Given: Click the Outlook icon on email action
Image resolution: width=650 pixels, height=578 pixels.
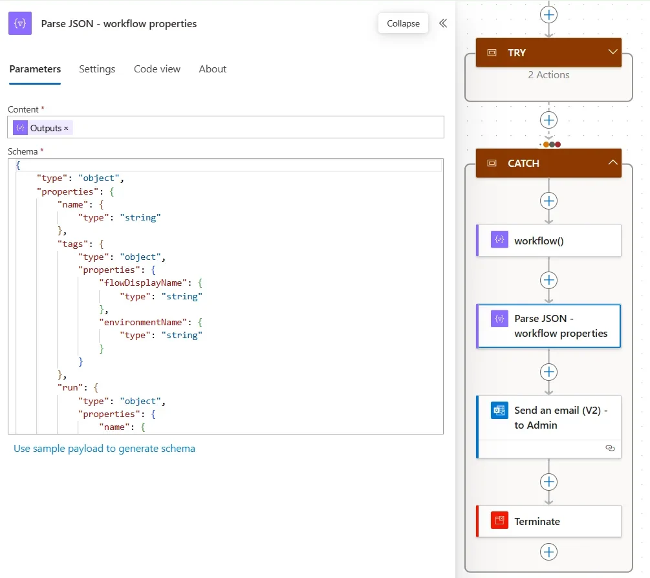Looking at the screenshot, I should pyautogui.click(x=499, y=411).
